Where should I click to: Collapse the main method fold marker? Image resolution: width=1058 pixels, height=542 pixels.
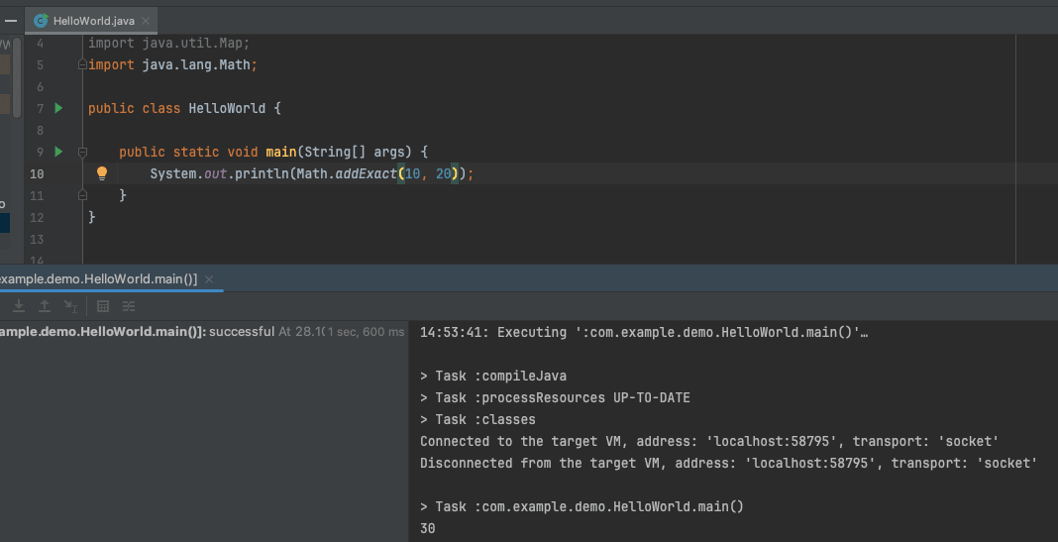coord(82,152)
